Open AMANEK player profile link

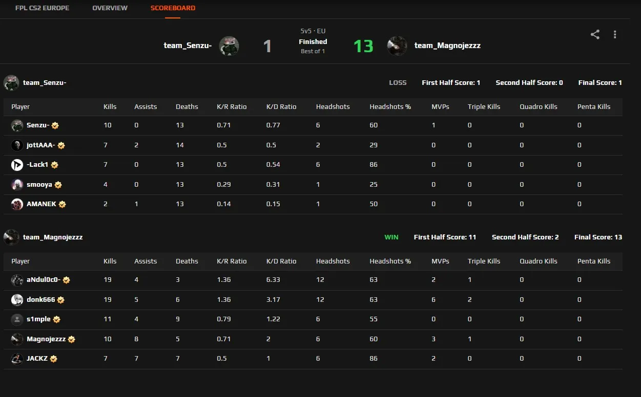coord(42,204)
